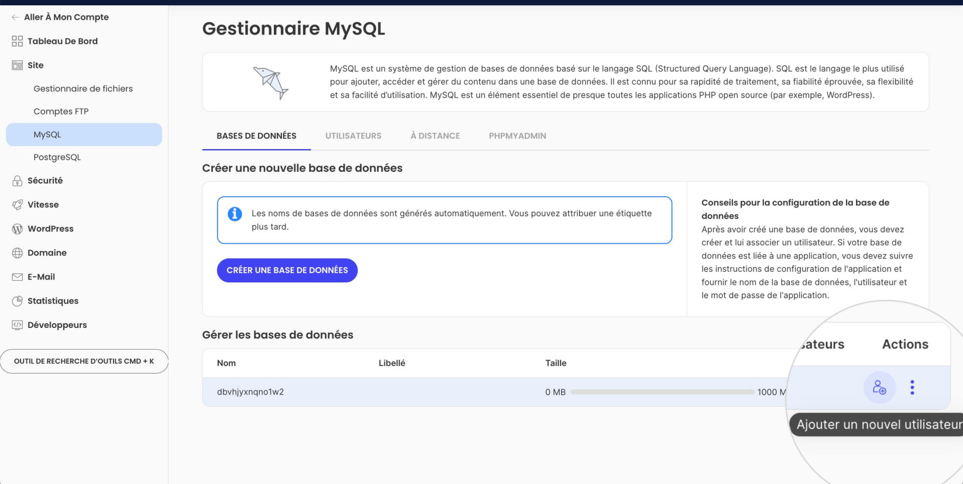Click the Site section icon in sidebar
963x484 pixels.
point(18,65)
